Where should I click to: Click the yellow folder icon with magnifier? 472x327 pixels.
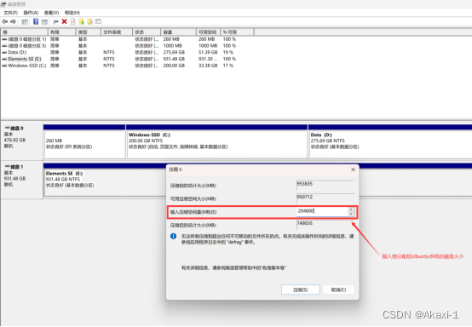tap(89, 21)
